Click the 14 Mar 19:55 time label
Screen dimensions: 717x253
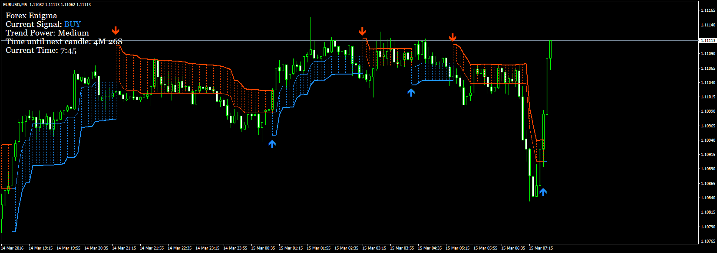point(69,248)
